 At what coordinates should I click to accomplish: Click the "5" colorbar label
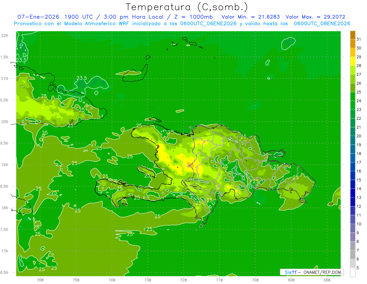[x=358, y=268]
